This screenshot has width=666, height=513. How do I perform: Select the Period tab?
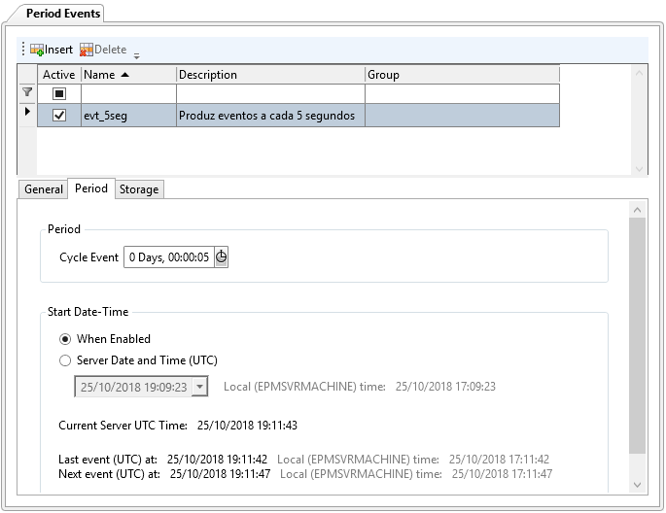[x=91, y=188]
